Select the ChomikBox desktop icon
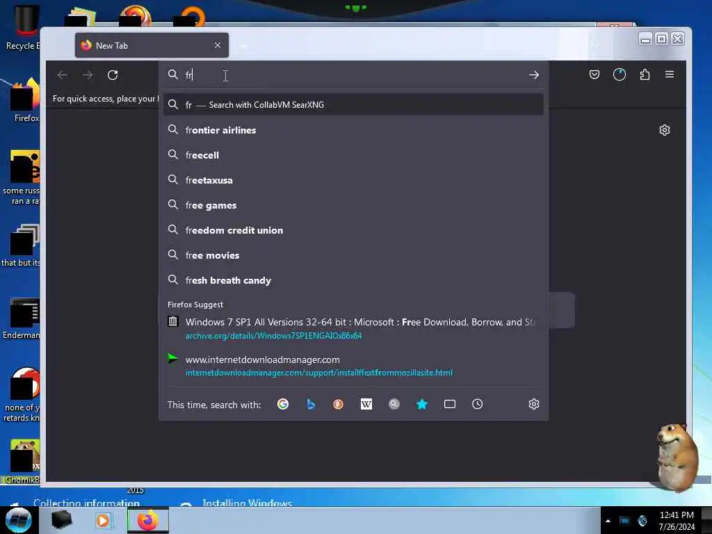This screenshot has width=712, height=534. click(x=23, y=461)
